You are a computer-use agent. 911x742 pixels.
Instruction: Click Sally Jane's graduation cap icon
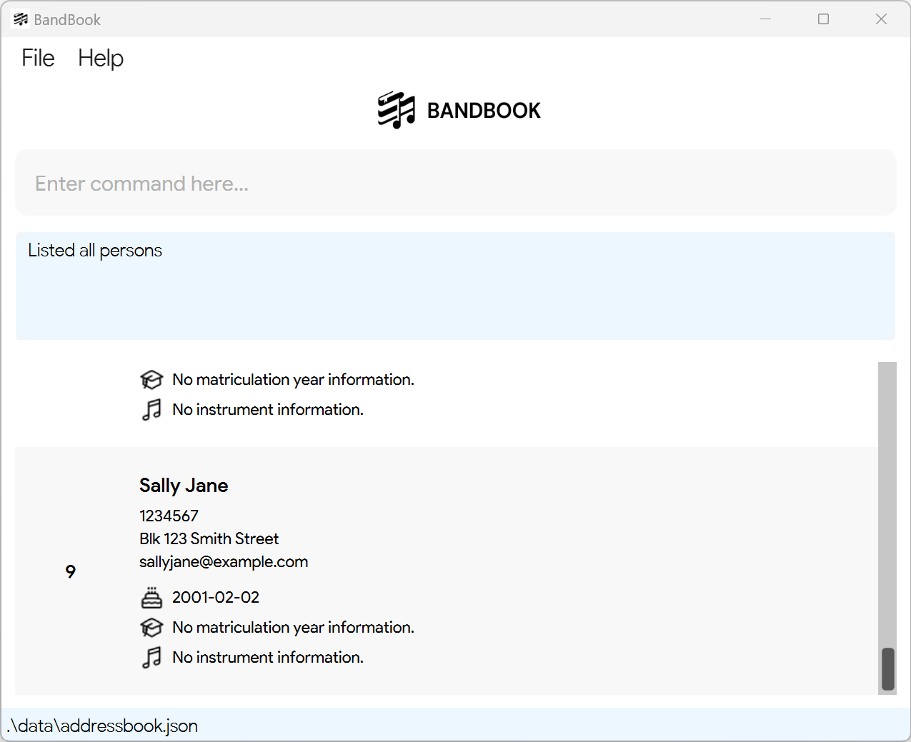151,627
